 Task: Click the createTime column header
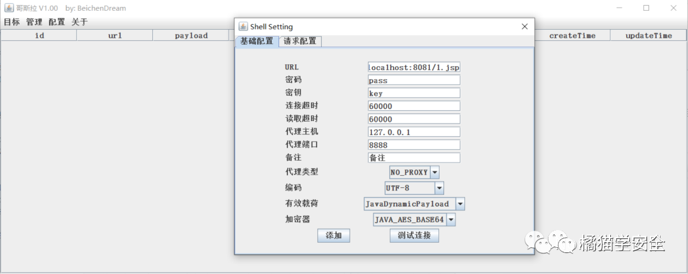pyautogui.click(x=572, y=36)
